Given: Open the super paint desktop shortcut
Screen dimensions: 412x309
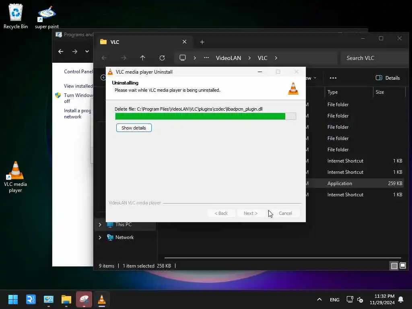Looking at the screenshot, I should point(47,17).
